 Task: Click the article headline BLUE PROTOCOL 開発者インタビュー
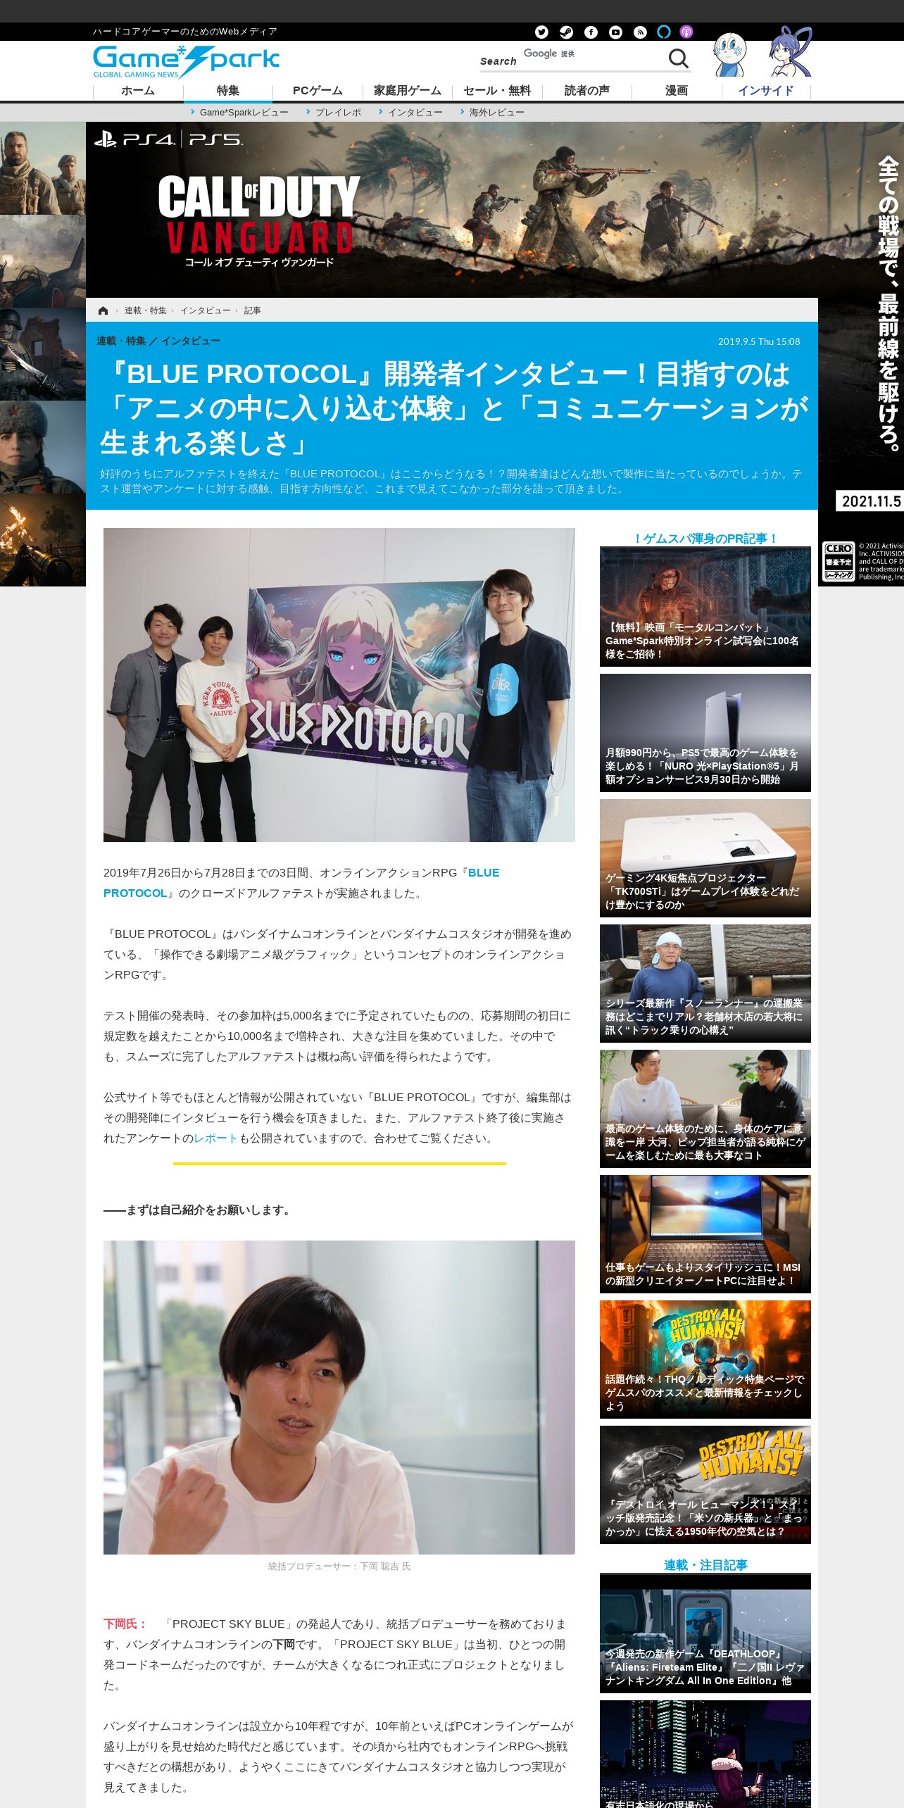click(454, 408)
